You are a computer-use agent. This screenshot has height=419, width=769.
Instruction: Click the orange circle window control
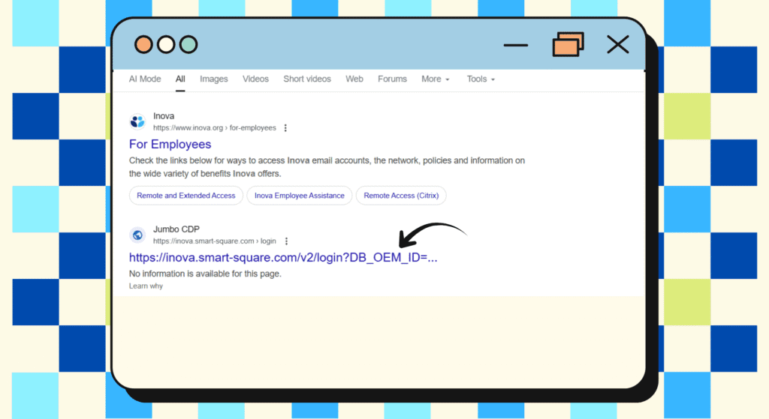(x=143, y=45)
